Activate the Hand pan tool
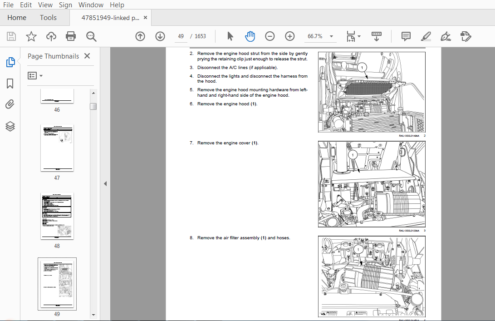The height and width of the screenshot is (321, 495). 250,36
